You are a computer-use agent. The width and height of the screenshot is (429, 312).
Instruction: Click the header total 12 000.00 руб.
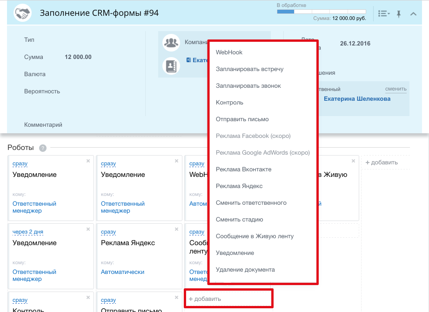coord(349,18)
